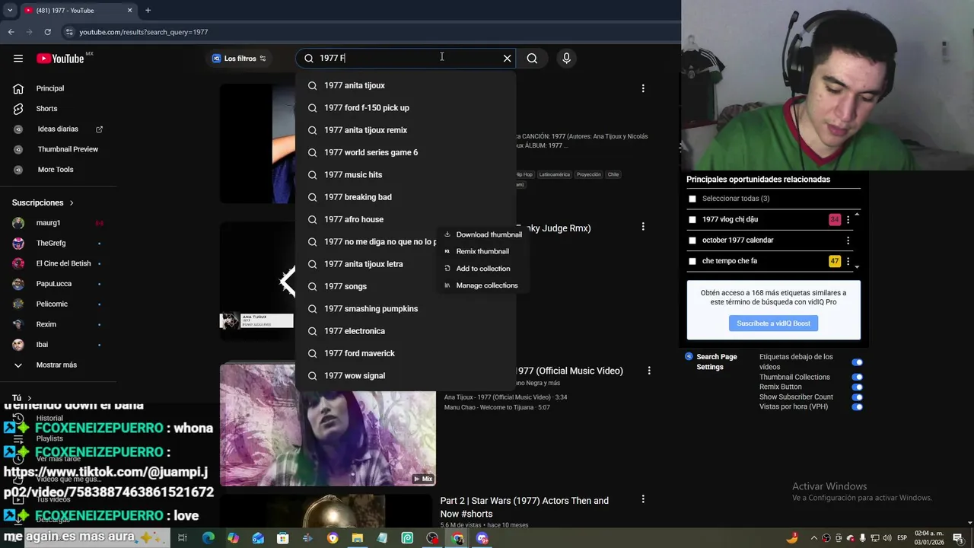Check Seleccionar todas (3) checkbox

(x=692, y=199)
